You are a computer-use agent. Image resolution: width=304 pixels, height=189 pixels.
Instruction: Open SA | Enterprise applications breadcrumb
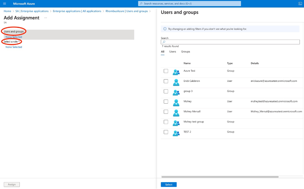(32, 11)
